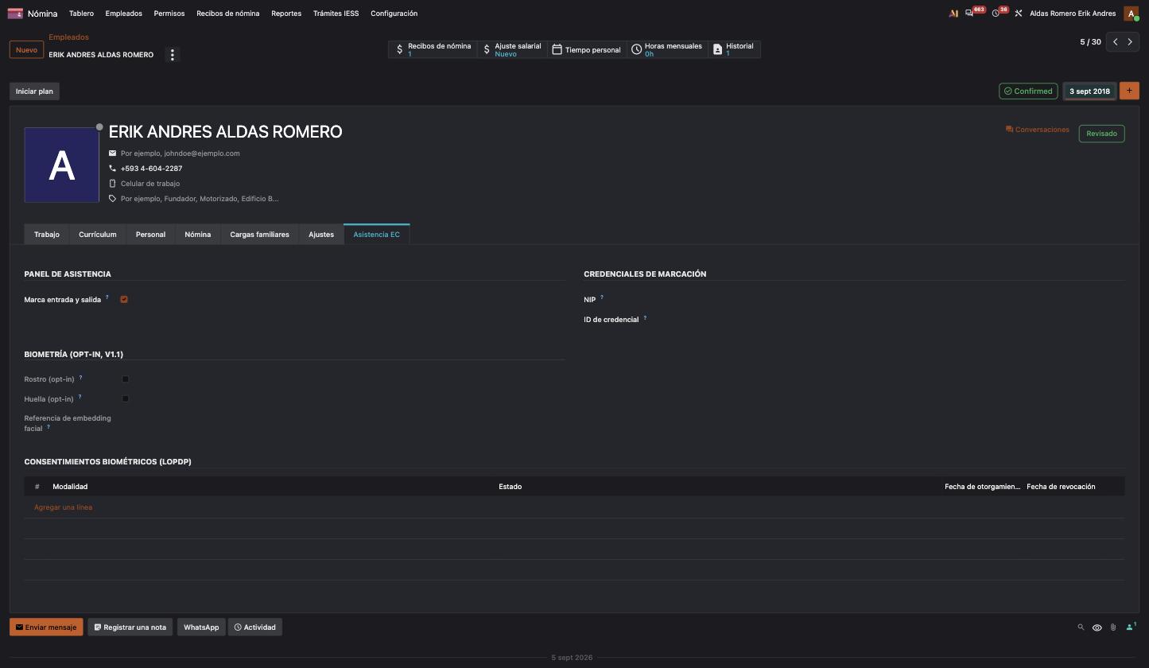This screenshot has height=668, width=1149.
Task: Show help tooltip next to NIP
Action: click(x=602, y=297)
